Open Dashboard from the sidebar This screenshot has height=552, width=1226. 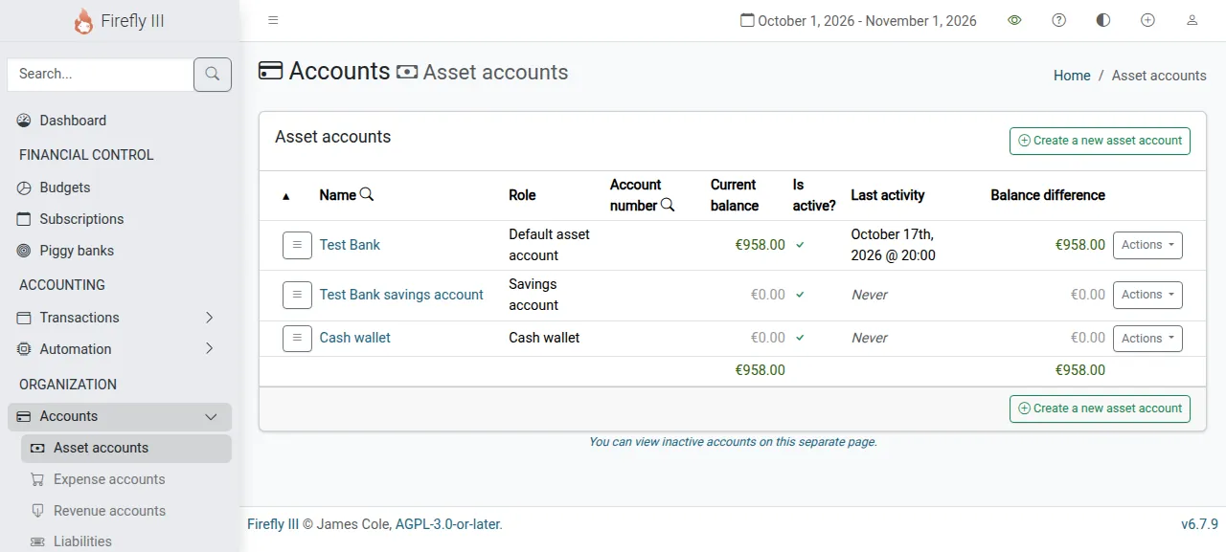click(120, 121)
